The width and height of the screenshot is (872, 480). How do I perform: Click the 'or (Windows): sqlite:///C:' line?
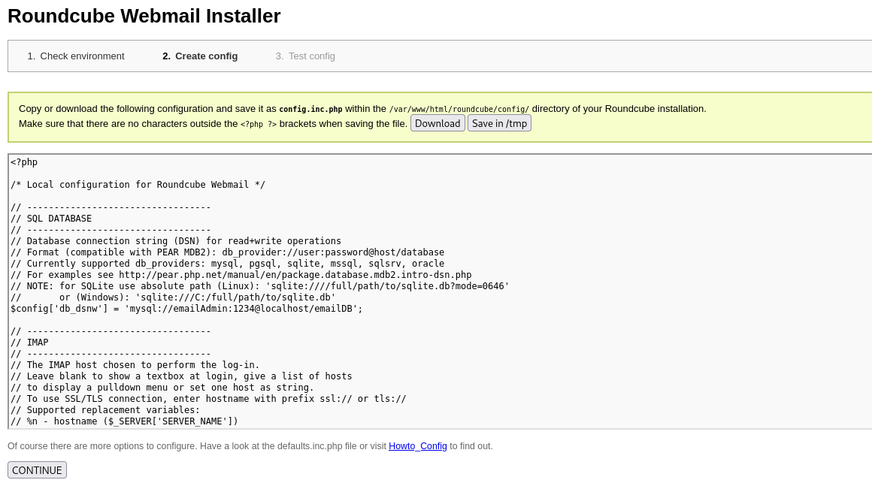pos(173,297)
